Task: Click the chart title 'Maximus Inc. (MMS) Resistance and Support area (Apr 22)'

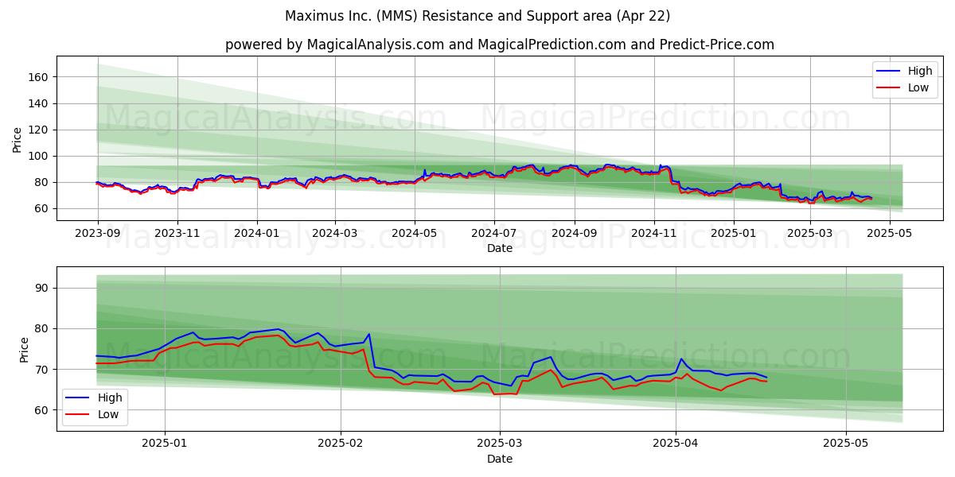Action: (477, 16)
